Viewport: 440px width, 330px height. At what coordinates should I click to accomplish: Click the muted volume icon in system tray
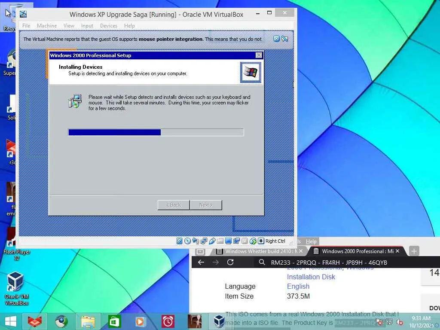(x=400, y=322)
